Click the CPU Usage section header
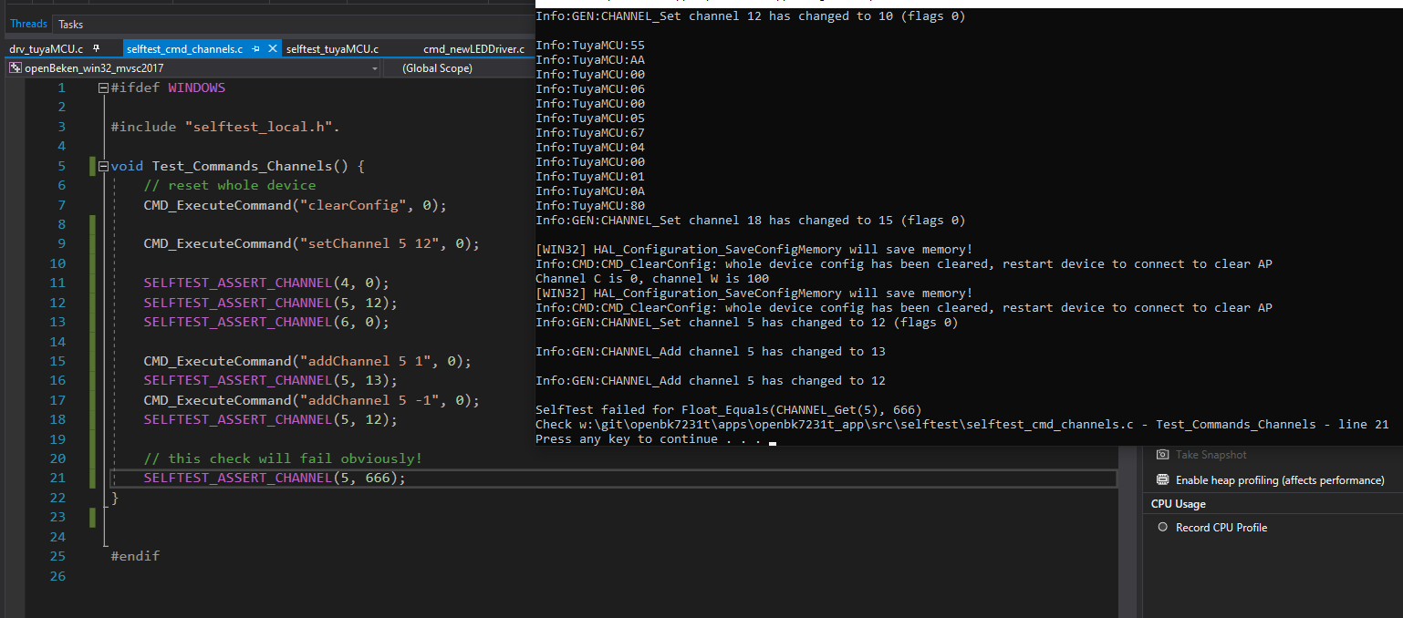Viewport: 1403px width, 618px height. 1177,503
